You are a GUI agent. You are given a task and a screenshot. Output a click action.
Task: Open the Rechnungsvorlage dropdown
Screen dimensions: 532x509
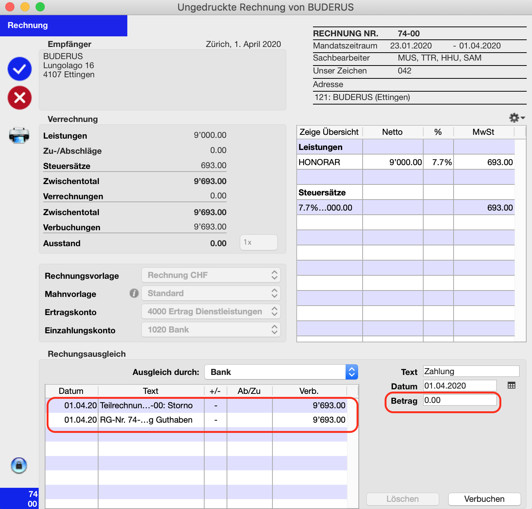pyautogui.click(x=211, y=275)
